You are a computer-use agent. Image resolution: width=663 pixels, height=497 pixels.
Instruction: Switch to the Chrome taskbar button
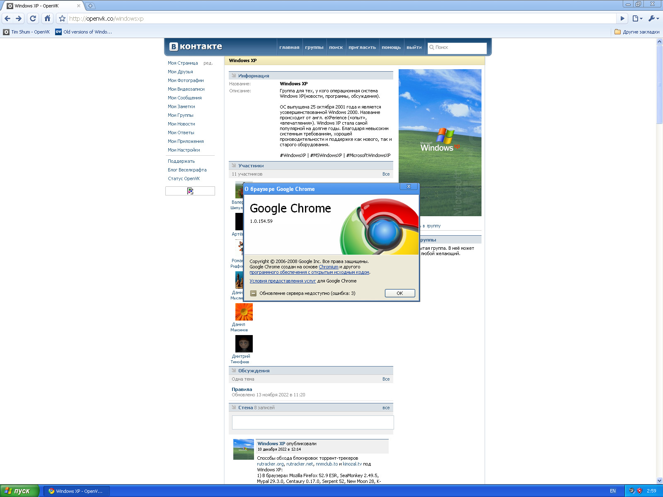tap(77, 491)
